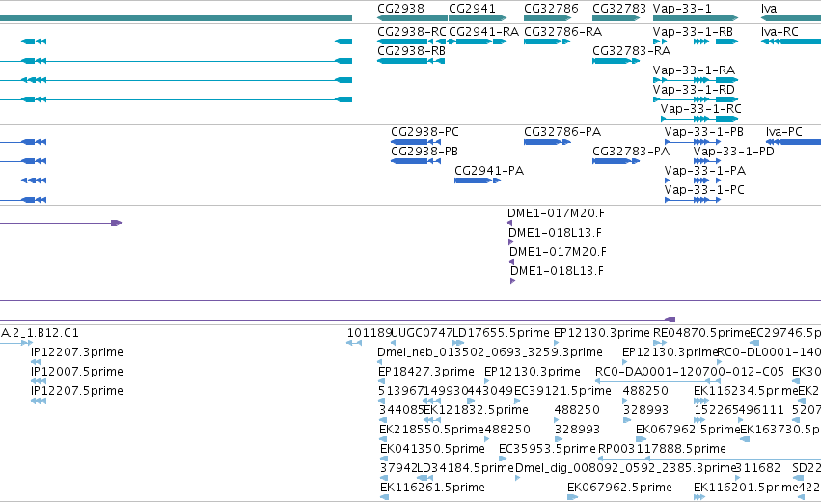Screen dimensions: 821x502
Task: Click EST EK116261.5prime
Action: [432, 488]
